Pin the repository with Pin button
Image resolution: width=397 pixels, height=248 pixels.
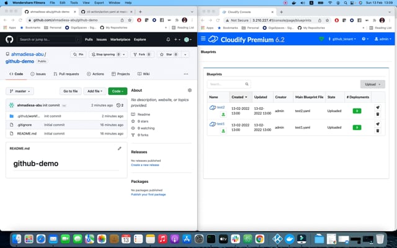(78, 55)
